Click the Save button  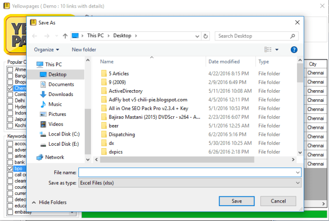tap(237, 201)
